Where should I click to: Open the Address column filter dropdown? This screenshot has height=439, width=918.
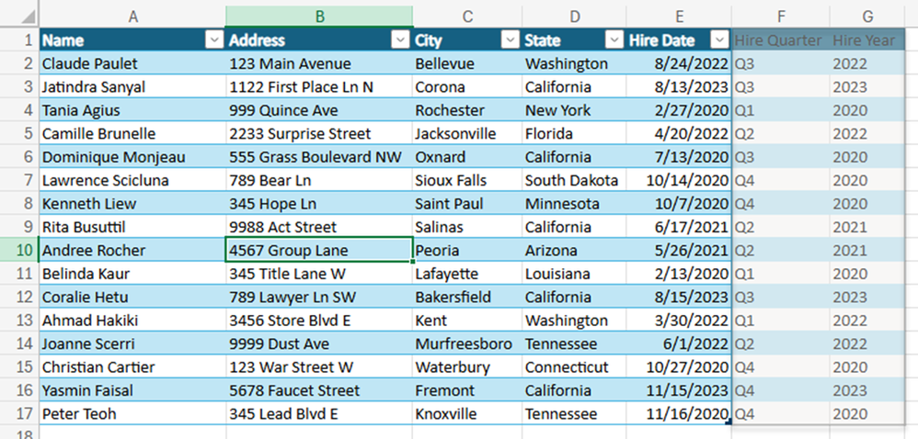[x=400, y=39]
